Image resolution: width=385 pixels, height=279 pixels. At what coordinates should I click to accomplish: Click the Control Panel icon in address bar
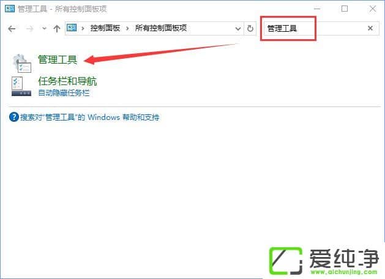72,28
